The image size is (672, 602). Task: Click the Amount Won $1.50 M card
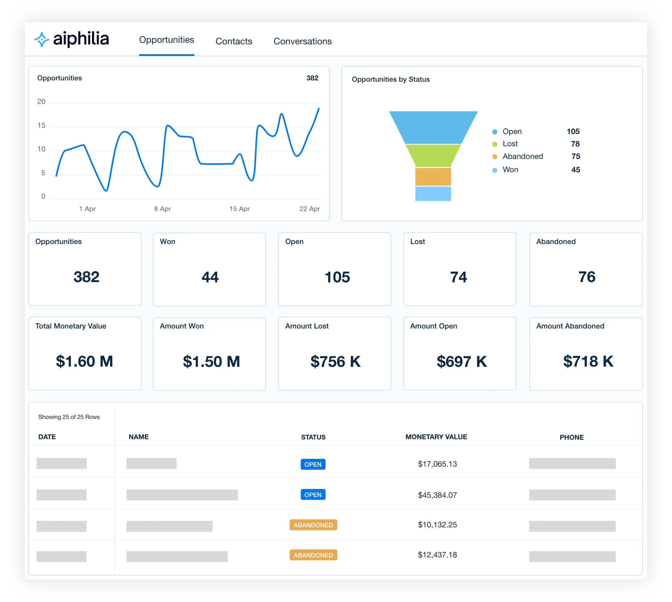(209, 354)
